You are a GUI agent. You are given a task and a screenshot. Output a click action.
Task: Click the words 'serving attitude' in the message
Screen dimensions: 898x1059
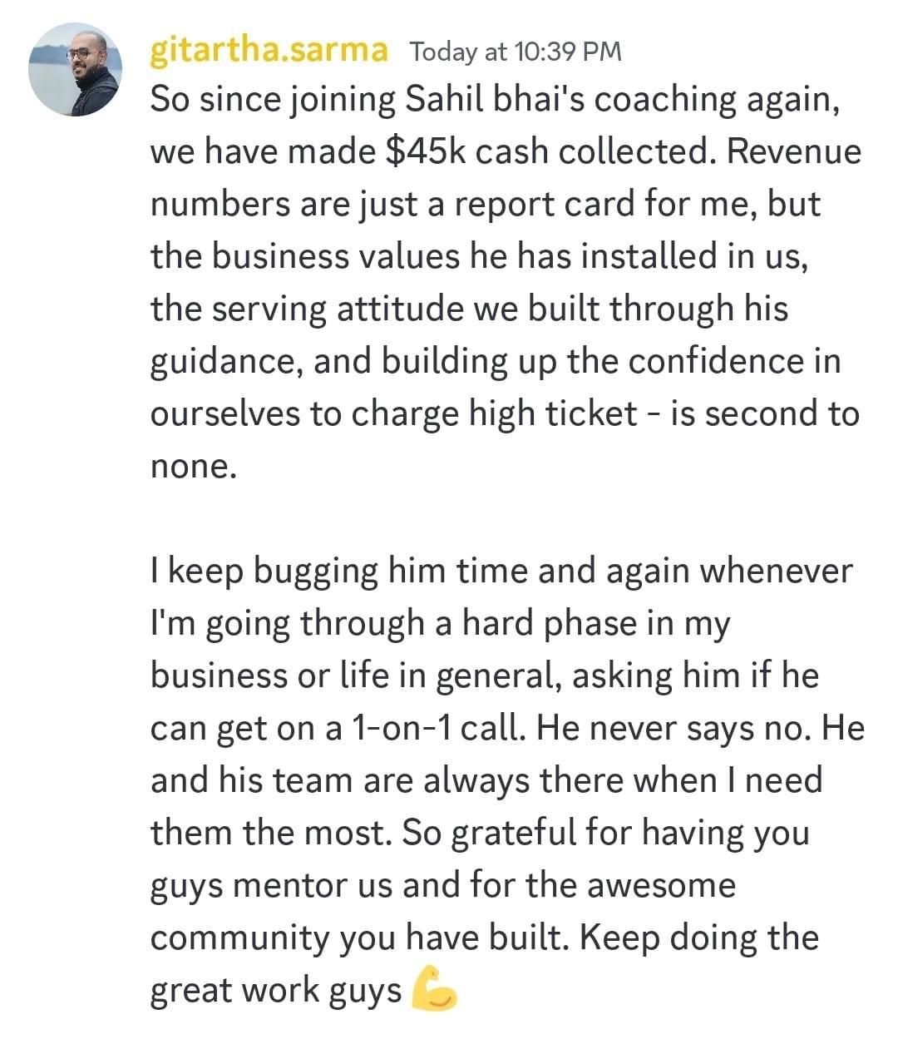tap(338, 309)
